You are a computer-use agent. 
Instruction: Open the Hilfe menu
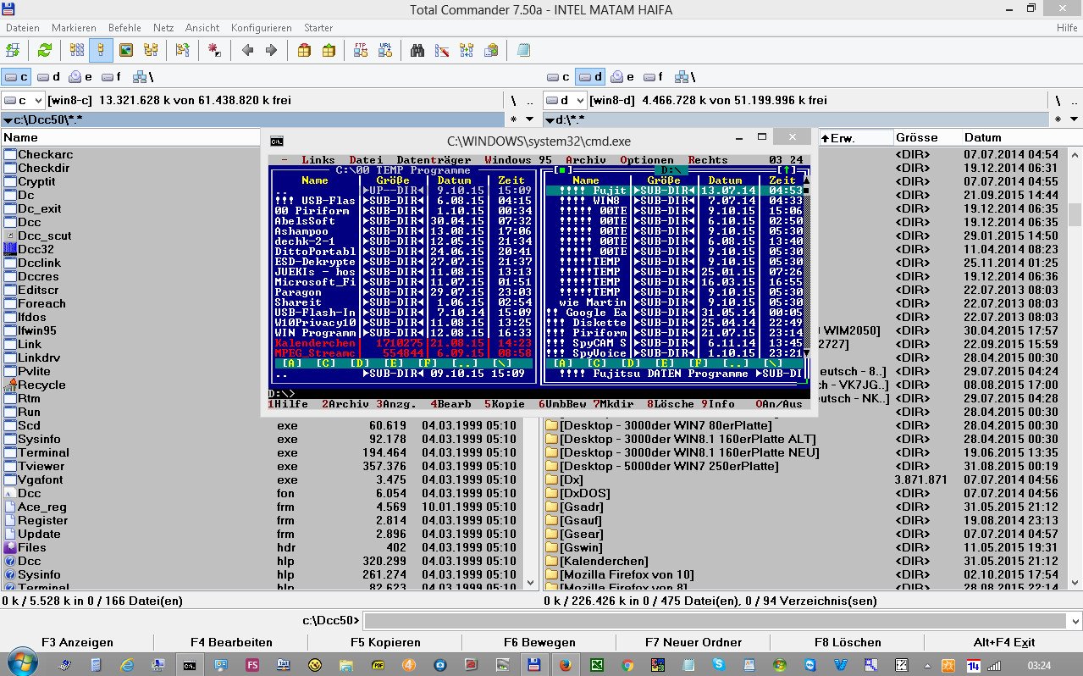1067,28
